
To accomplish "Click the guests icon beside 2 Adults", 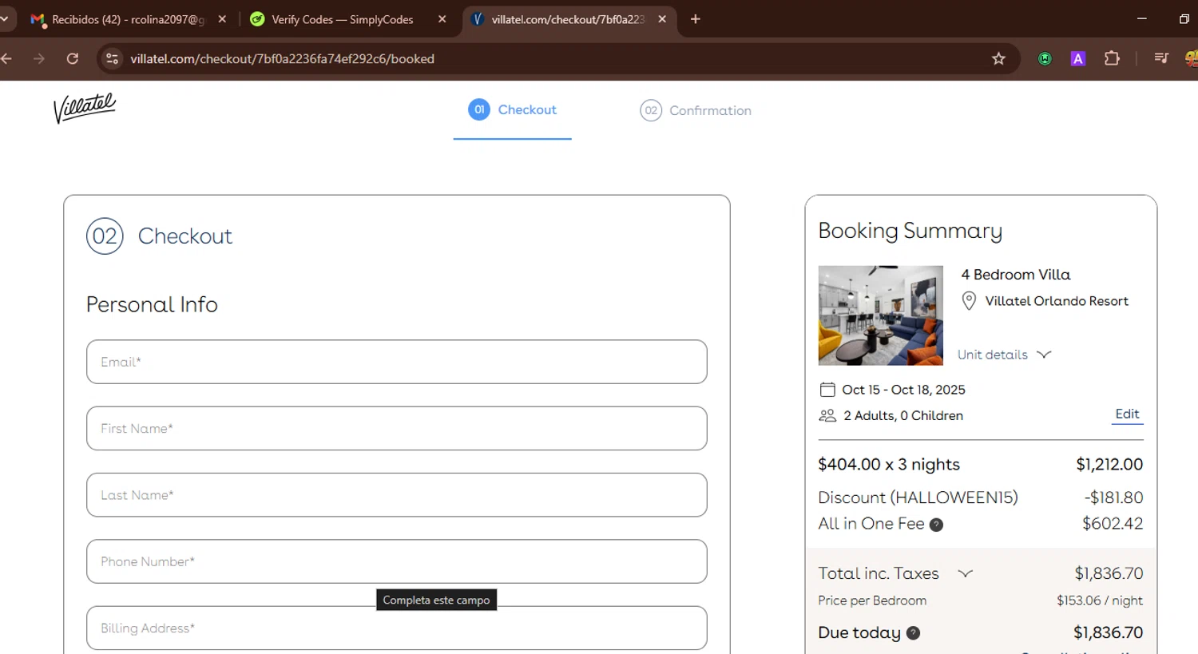I will click(x=827, y=415).
